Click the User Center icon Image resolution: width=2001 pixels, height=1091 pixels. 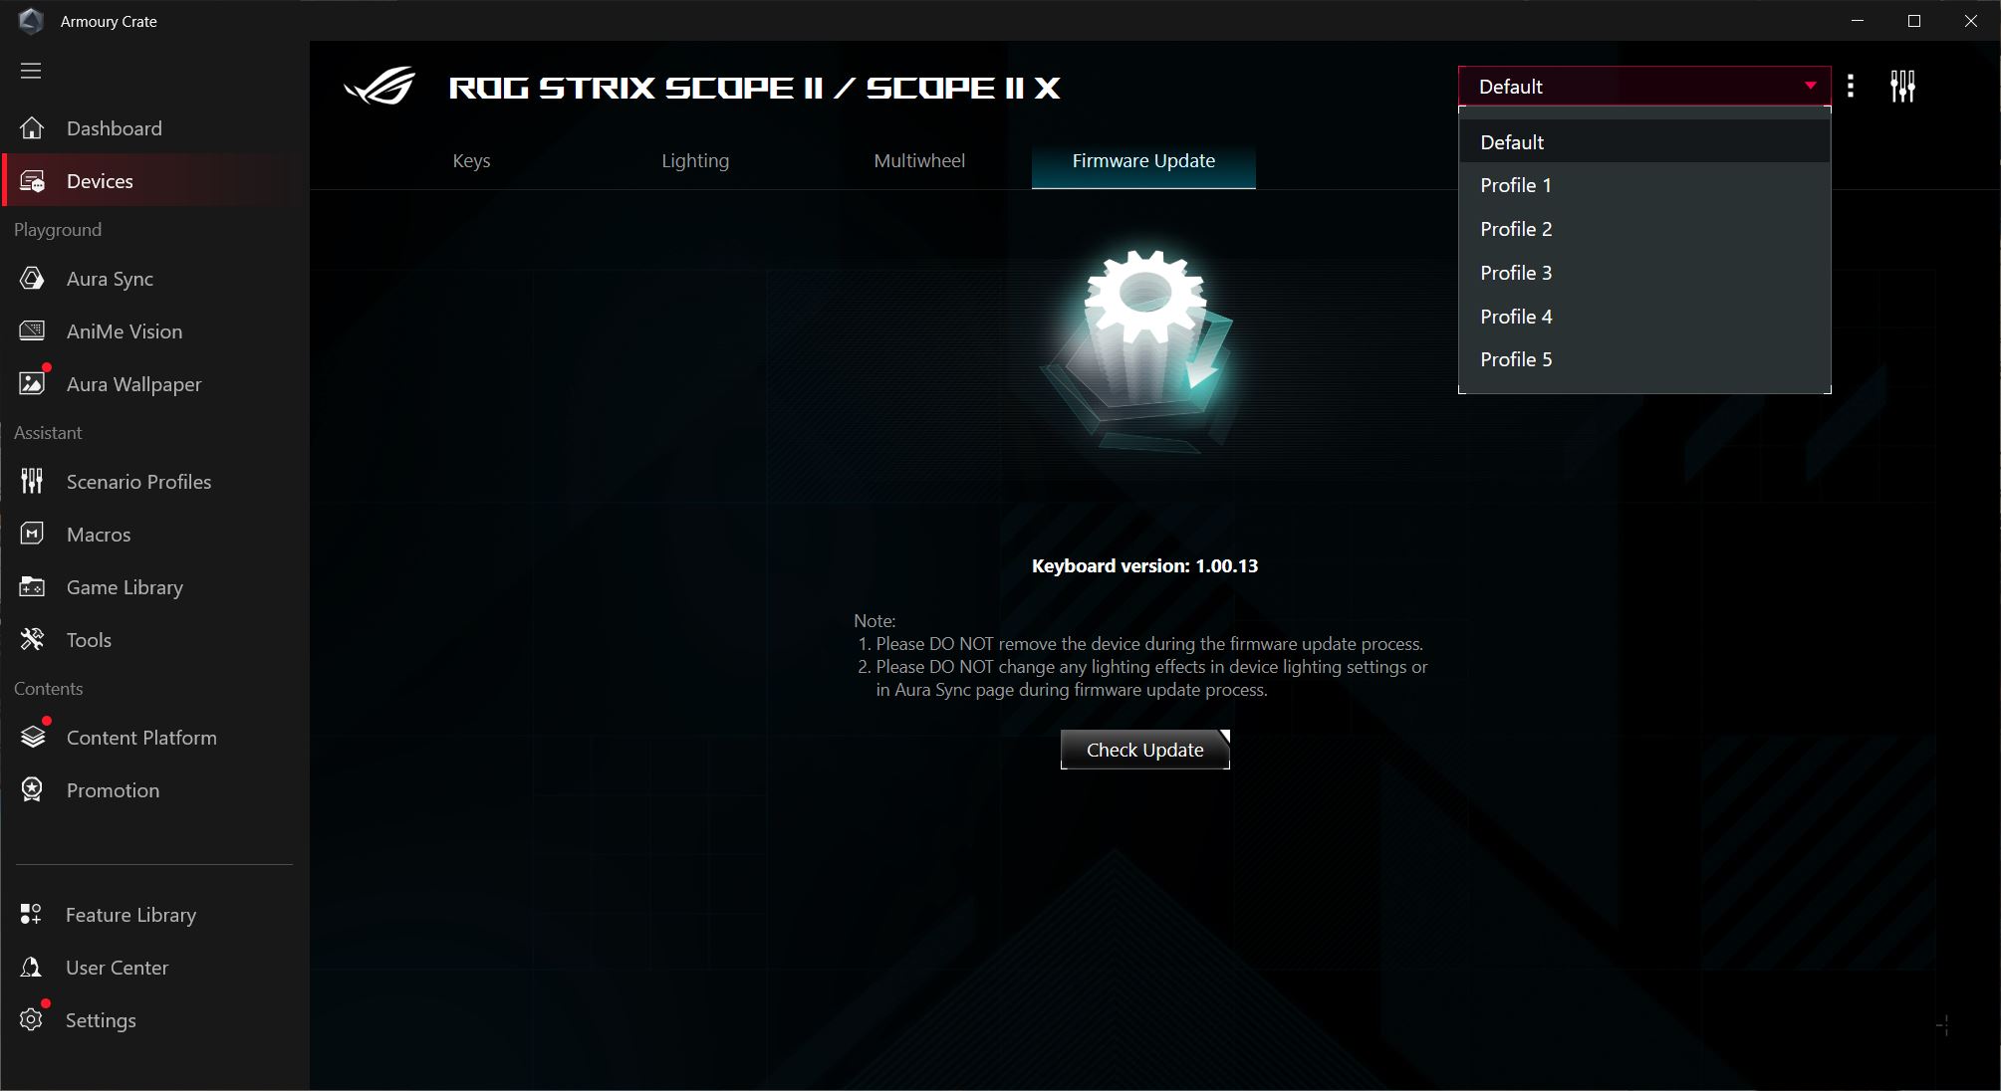(x=31, y=968)
